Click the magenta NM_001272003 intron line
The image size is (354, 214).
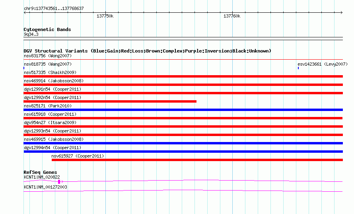183,191
